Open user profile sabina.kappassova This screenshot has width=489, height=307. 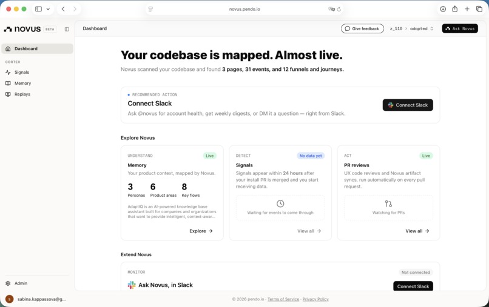[x=37, y=299]
